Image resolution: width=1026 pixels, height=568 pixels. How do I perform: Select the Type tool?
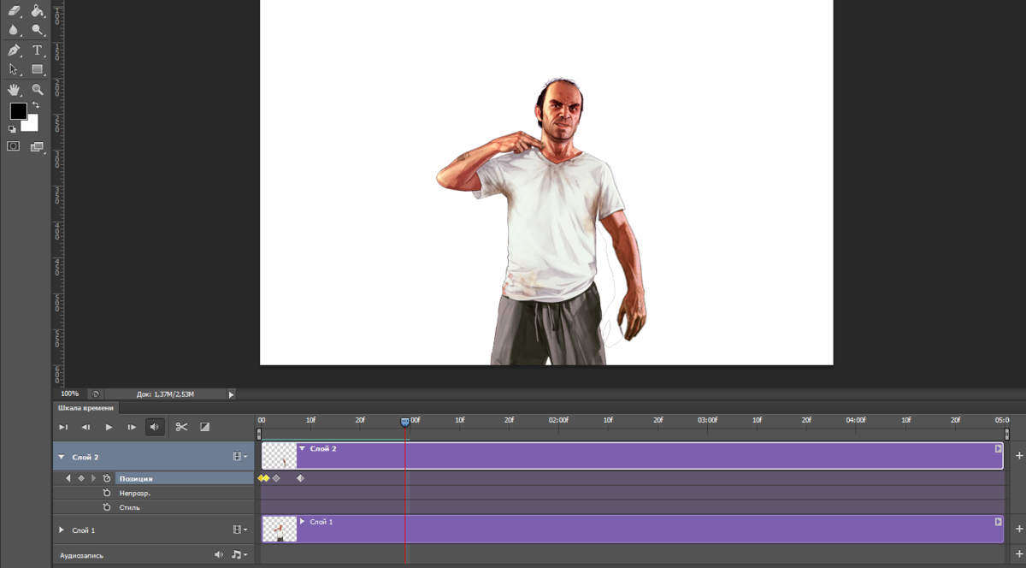click(x=38, y=50)
